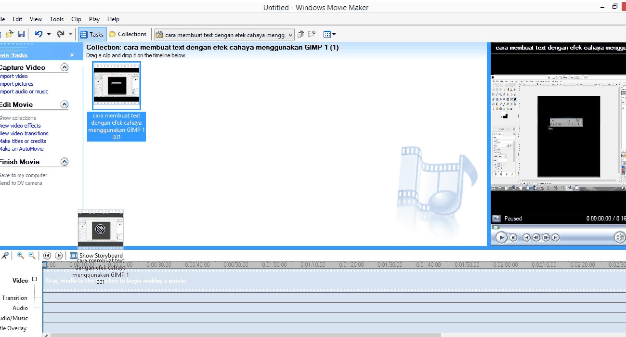Open the Help menu
The image size is (626, 337).
tap(113, 19)
